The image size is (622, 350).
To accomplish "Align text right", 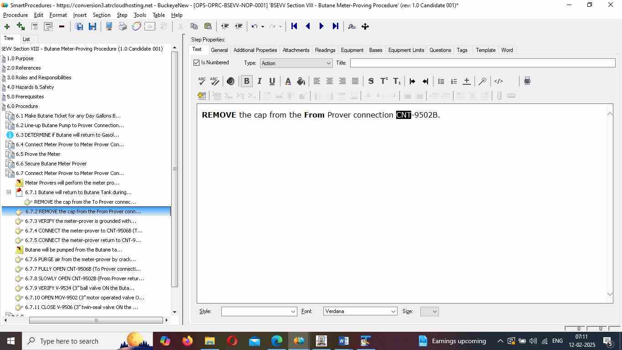I will click(342, 81).
